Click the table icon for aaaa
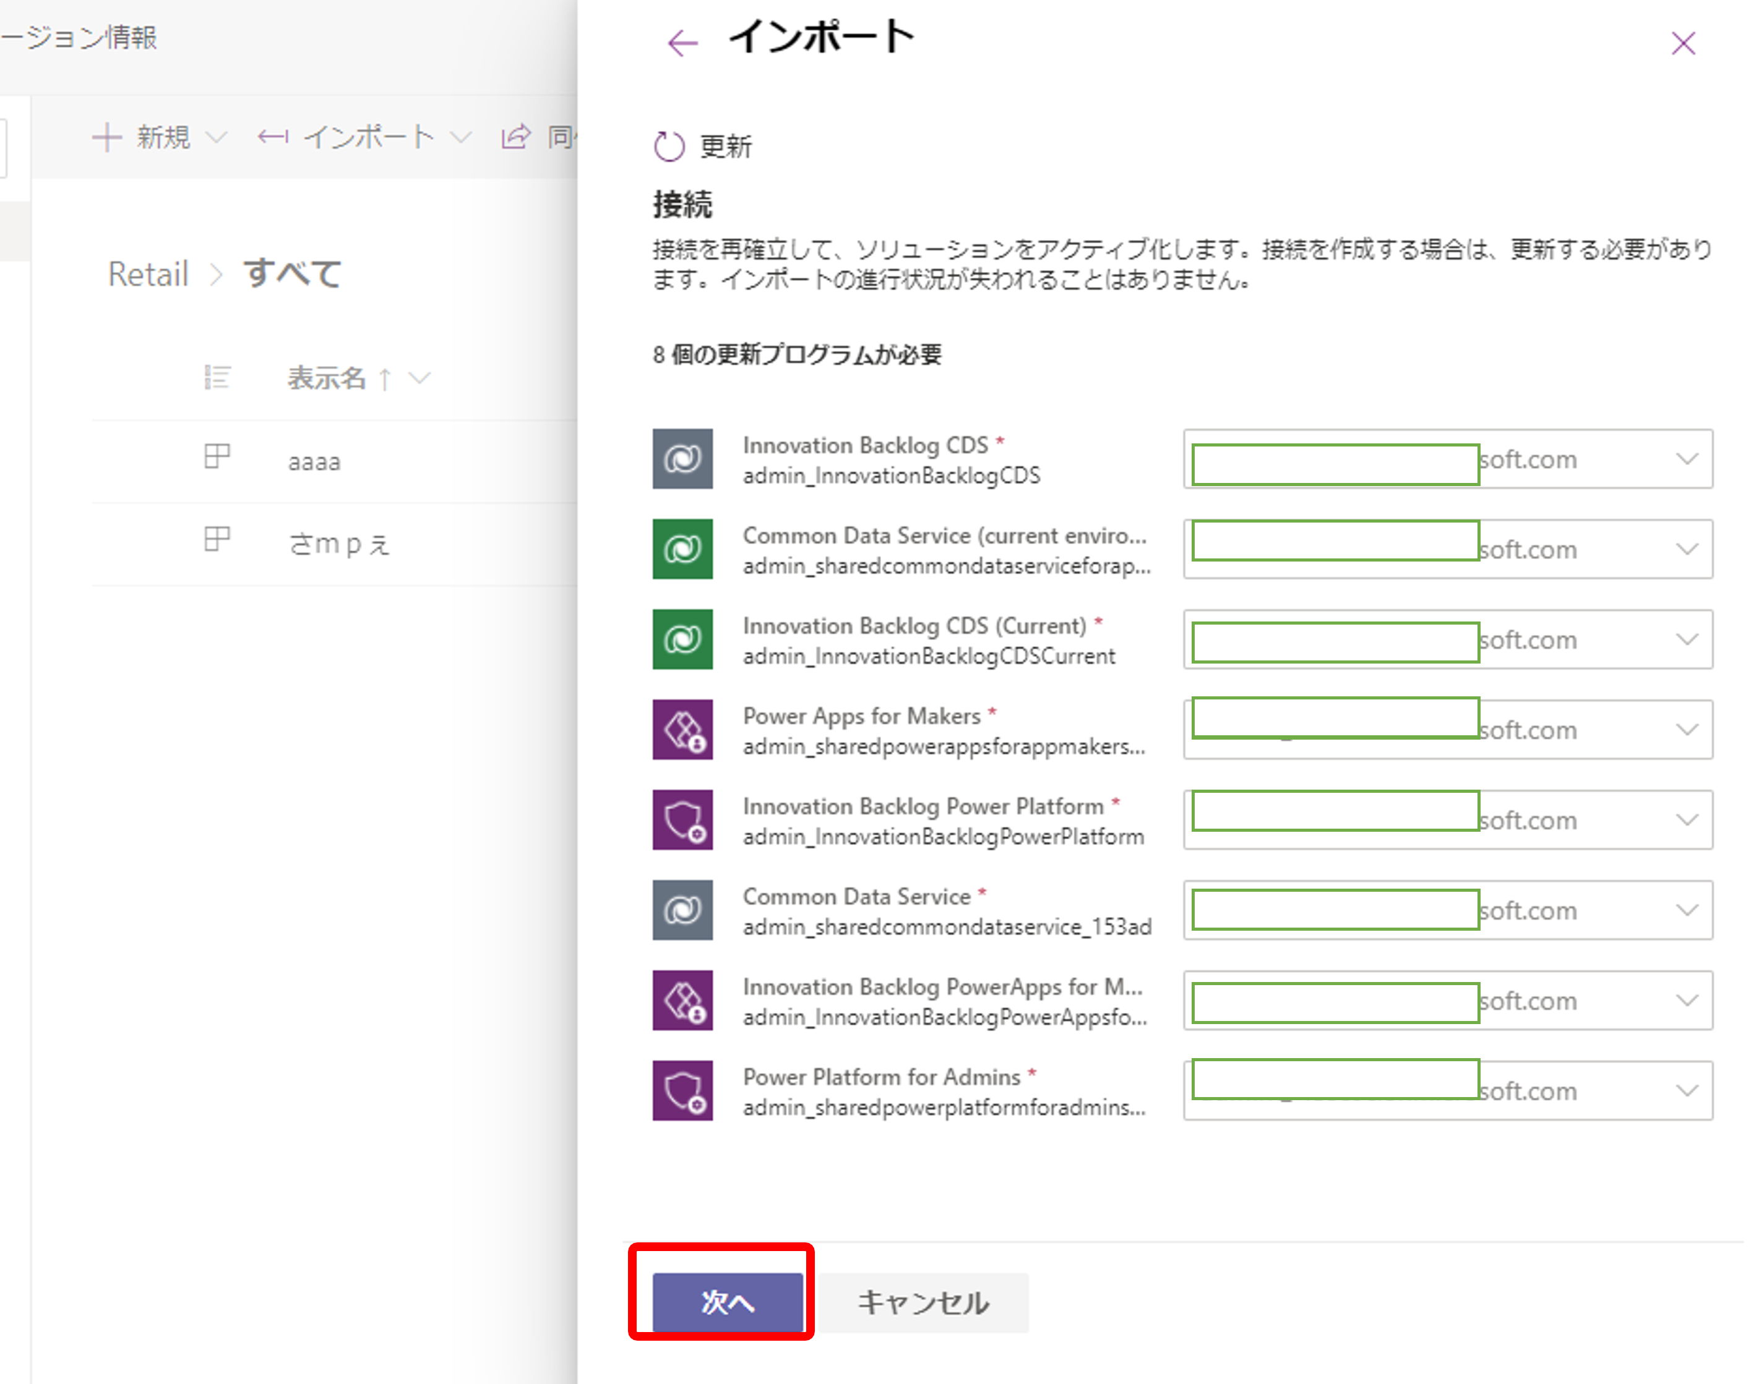The image size is (1759, 1384). pyautogui.click(x=217, y=456)
